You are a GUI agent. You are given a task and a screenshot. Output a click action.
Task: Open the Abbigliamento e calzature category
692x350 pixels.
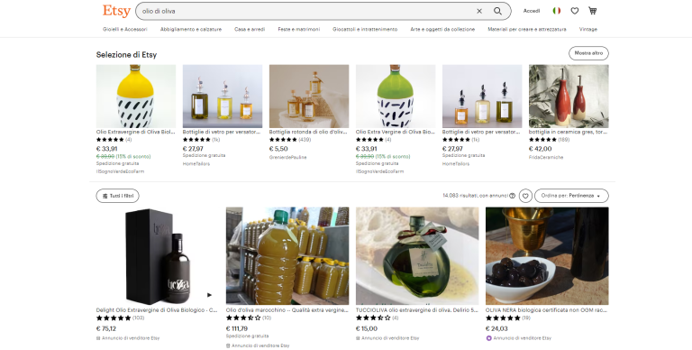[191, 29]
